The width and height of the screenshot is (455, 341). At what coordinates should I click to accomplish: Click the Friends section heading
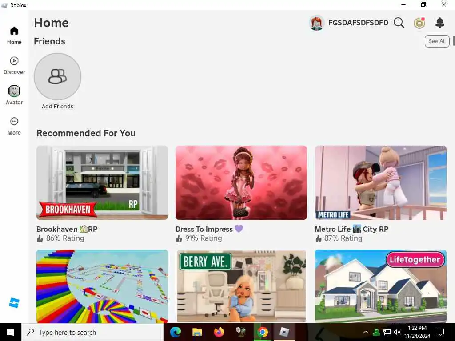(50, 41)
